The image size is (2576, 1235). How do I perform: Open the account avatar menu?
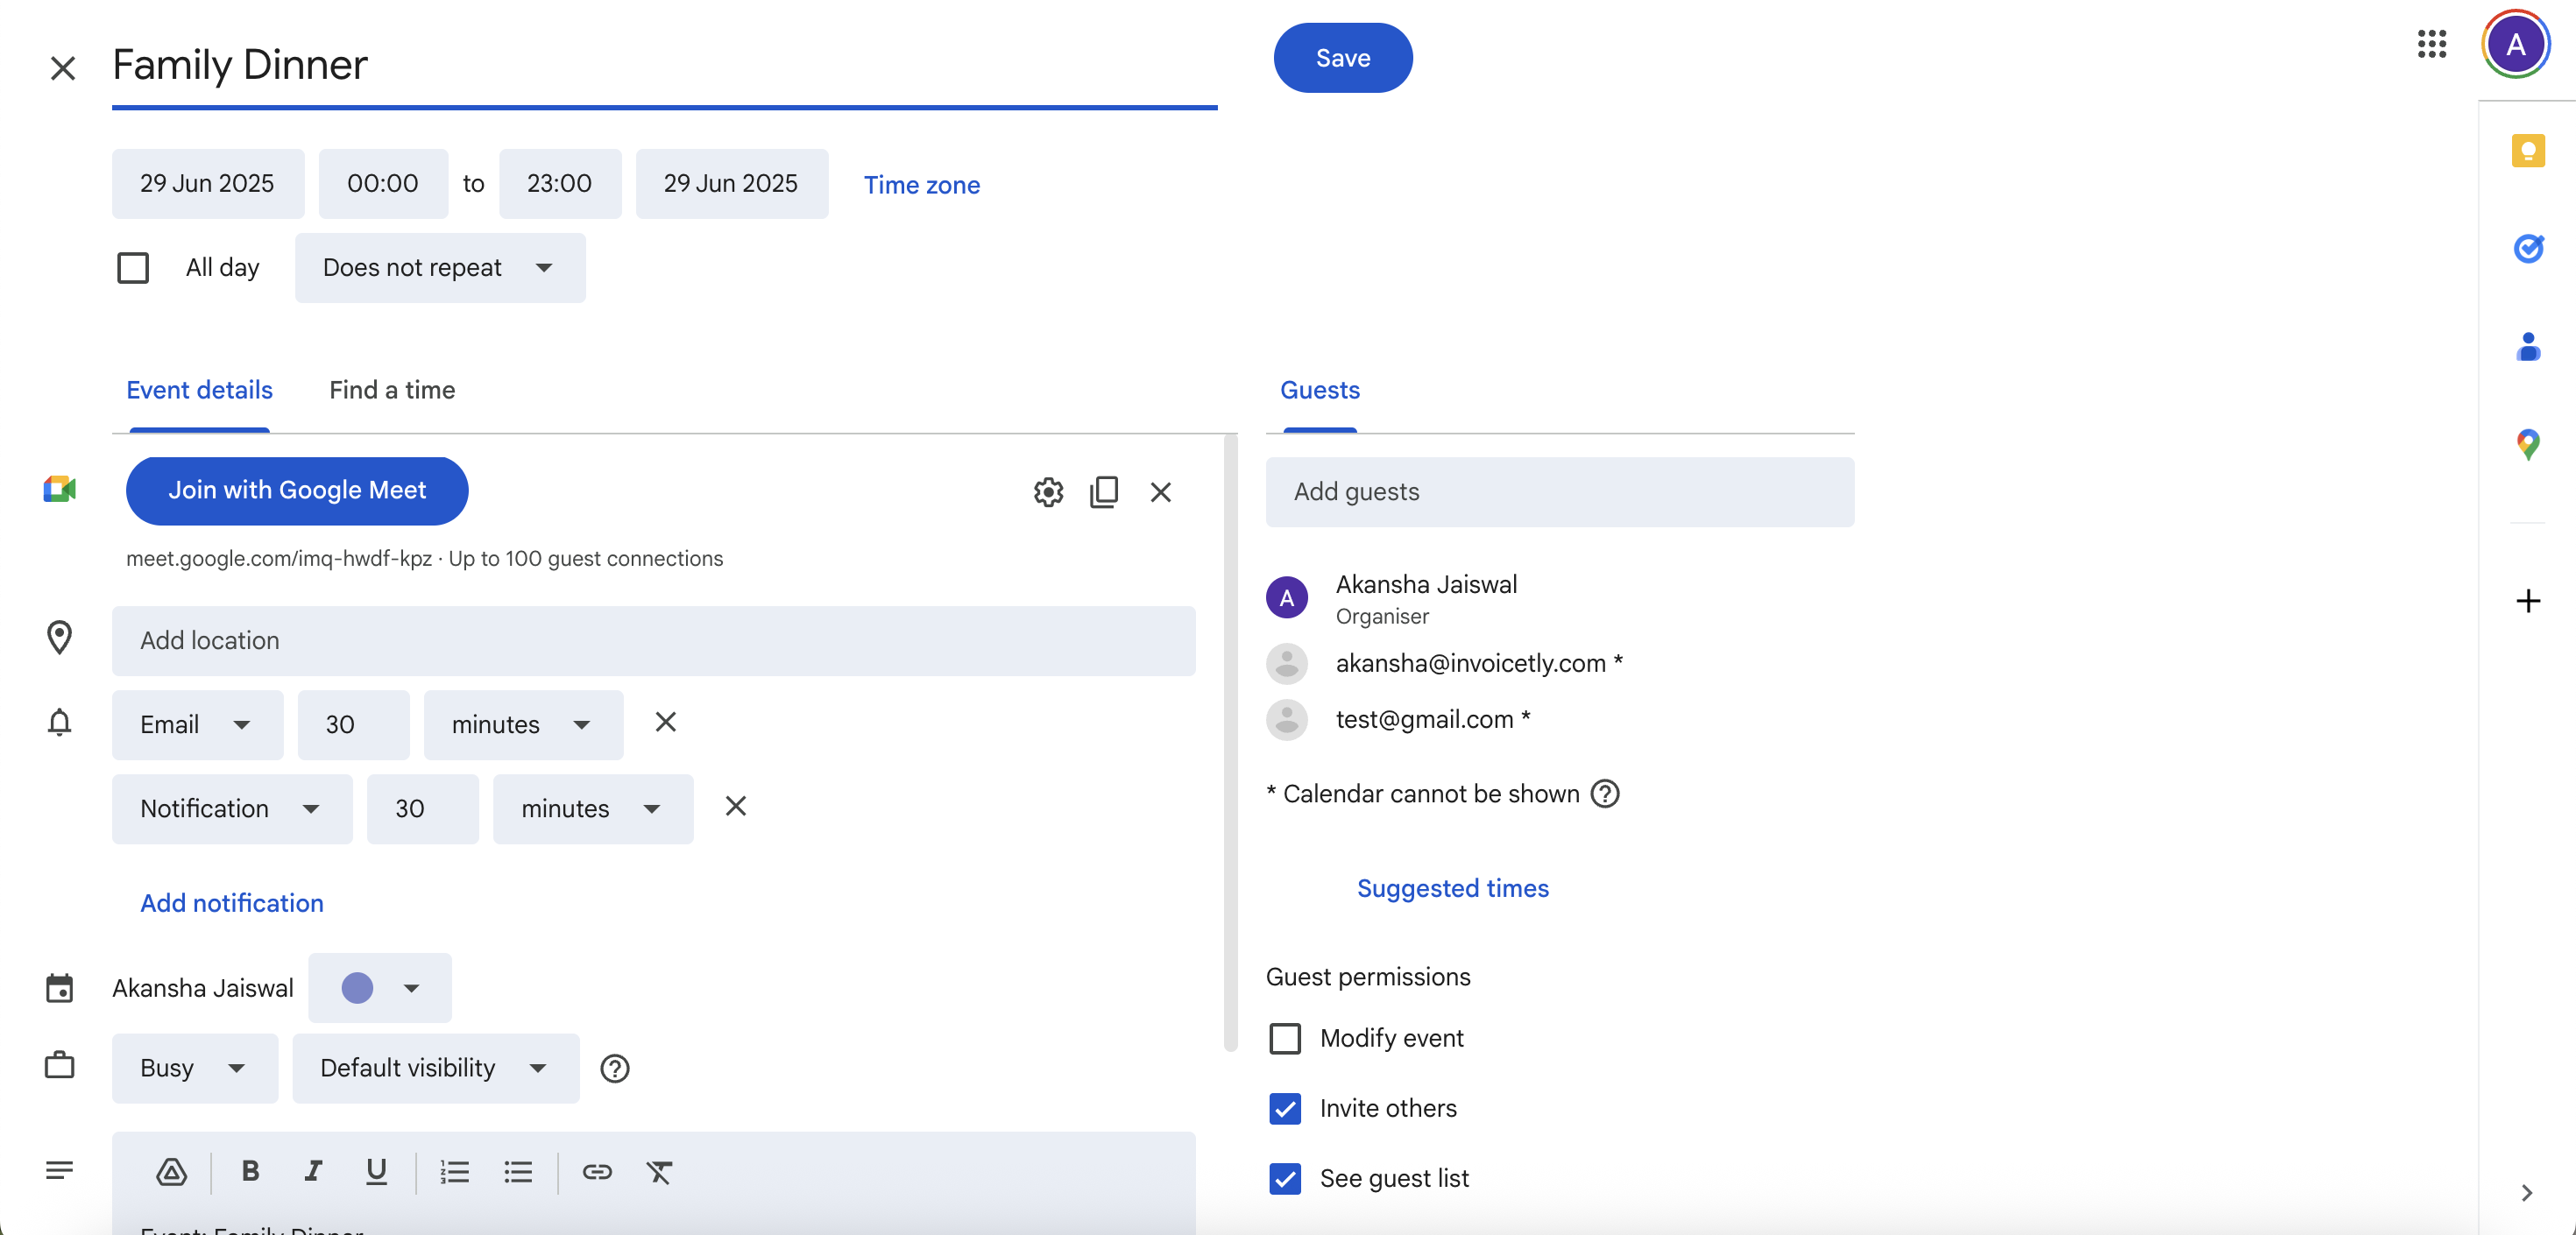coord(2515,44)
